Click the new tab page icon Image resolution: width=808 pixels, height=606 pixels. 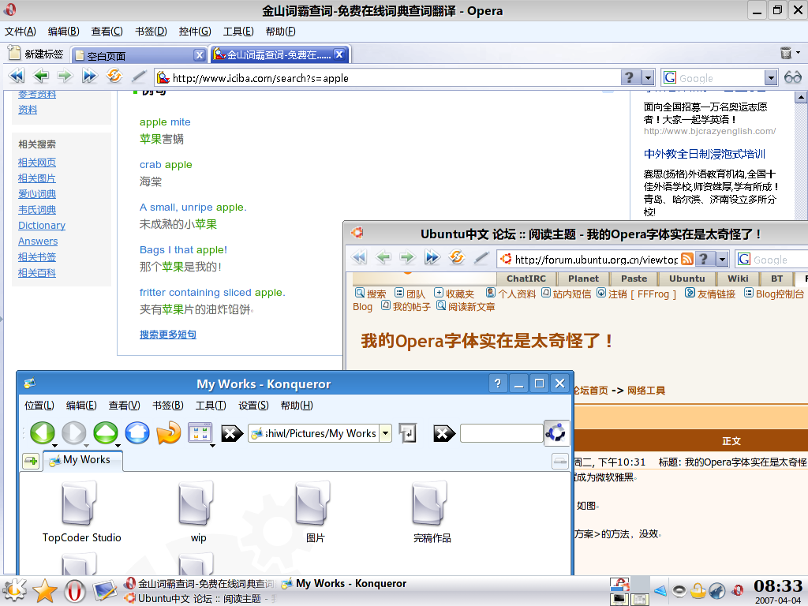(x=14, y=53)
